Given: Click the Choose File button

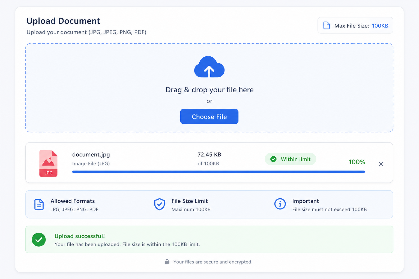Looking at the screenshot, I should click(209, 116).
